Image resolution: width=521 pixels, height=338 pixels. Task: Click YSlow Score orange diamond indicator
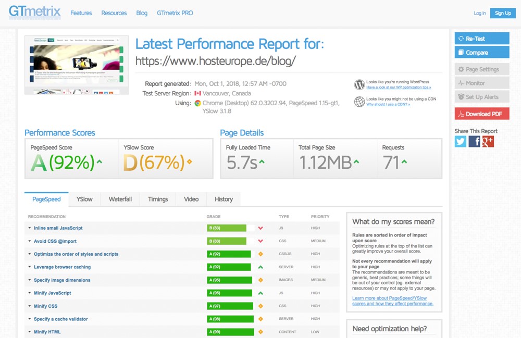(190, 161)
